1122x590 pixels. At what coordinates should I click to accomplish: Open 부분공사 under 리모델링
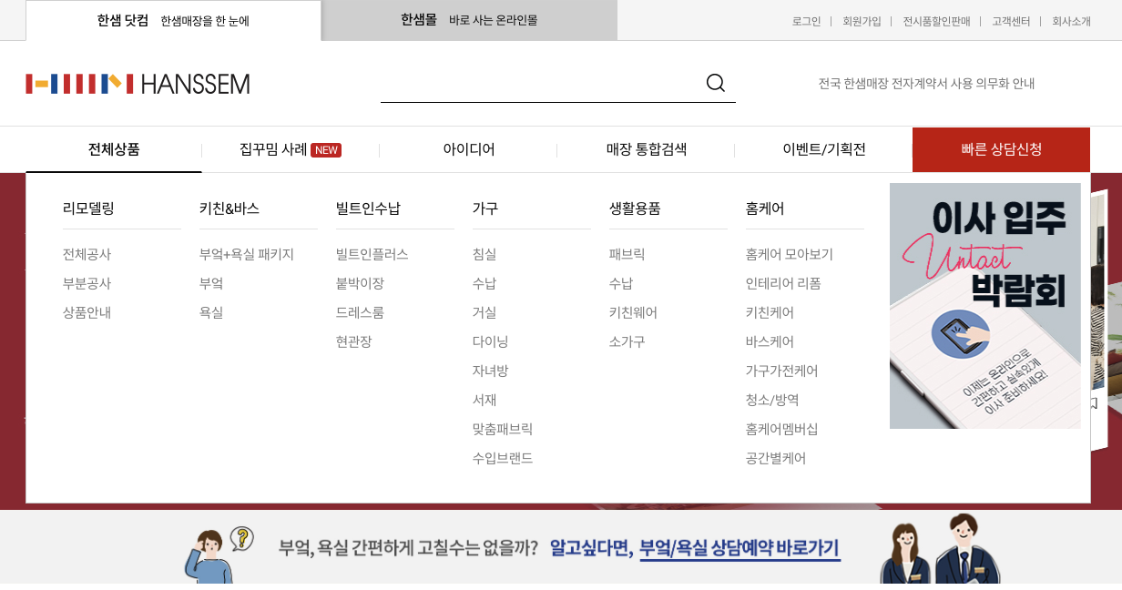(87, 283)
